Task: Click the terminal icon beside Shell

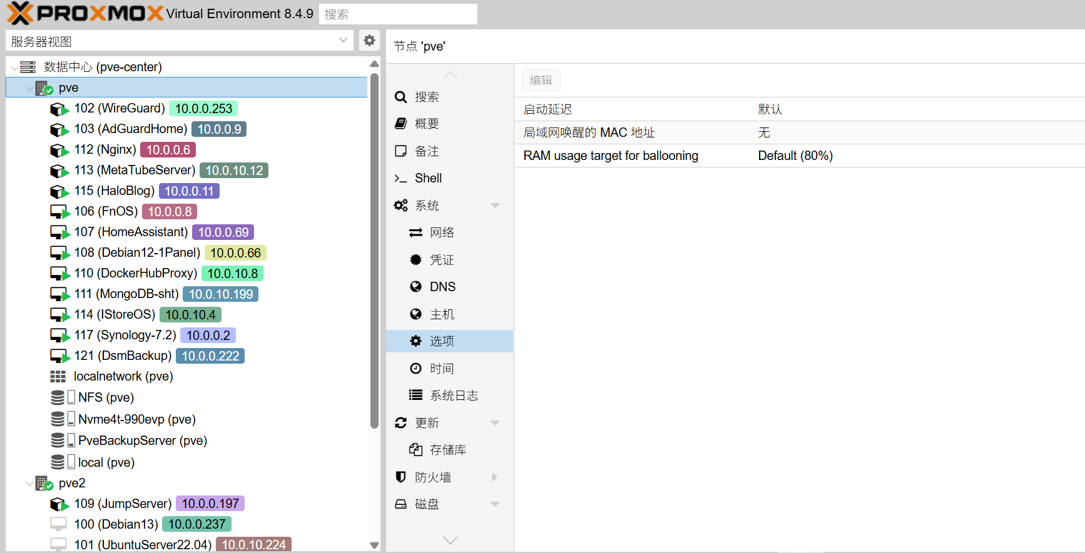Action: [401, 179]
